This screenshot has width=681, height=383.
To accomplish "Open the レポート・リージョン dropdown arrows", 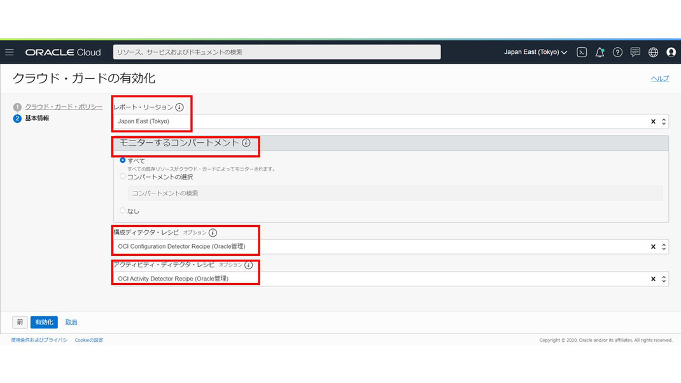I will (664, 122).
